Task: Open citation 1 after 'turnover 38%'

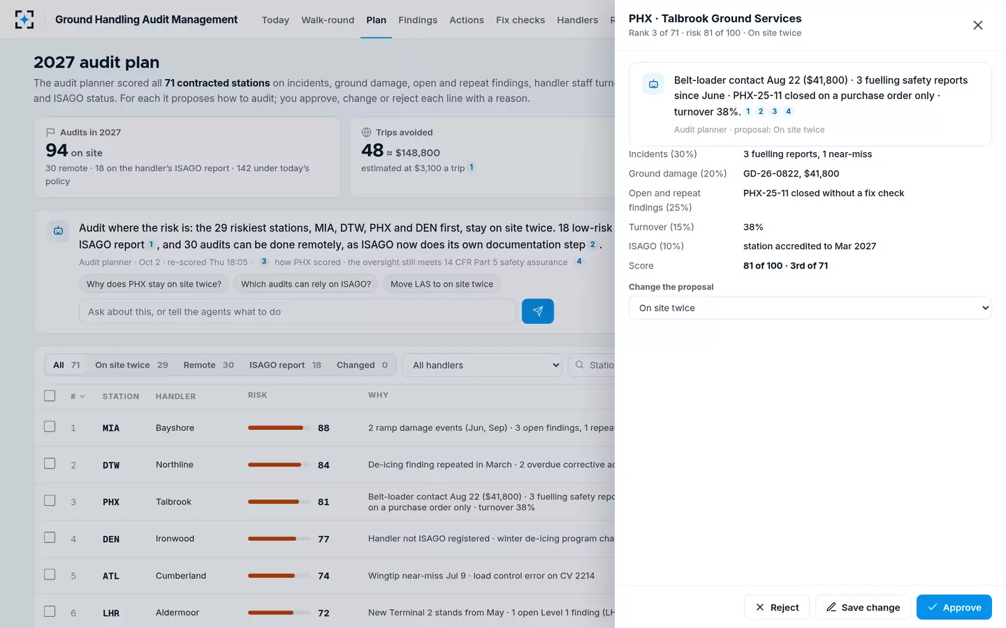Action: point(748,112)
